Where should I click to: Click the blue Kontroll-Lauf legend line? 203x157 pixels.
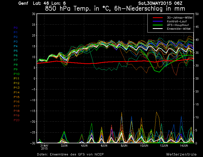click(x=158, y=21)
